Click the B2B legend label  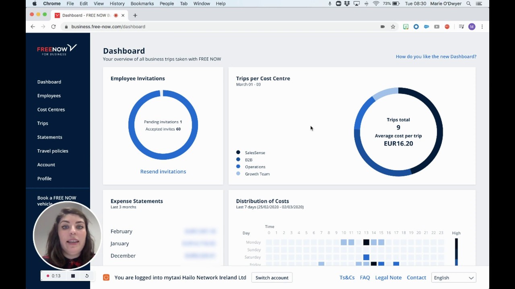[249, 160]
